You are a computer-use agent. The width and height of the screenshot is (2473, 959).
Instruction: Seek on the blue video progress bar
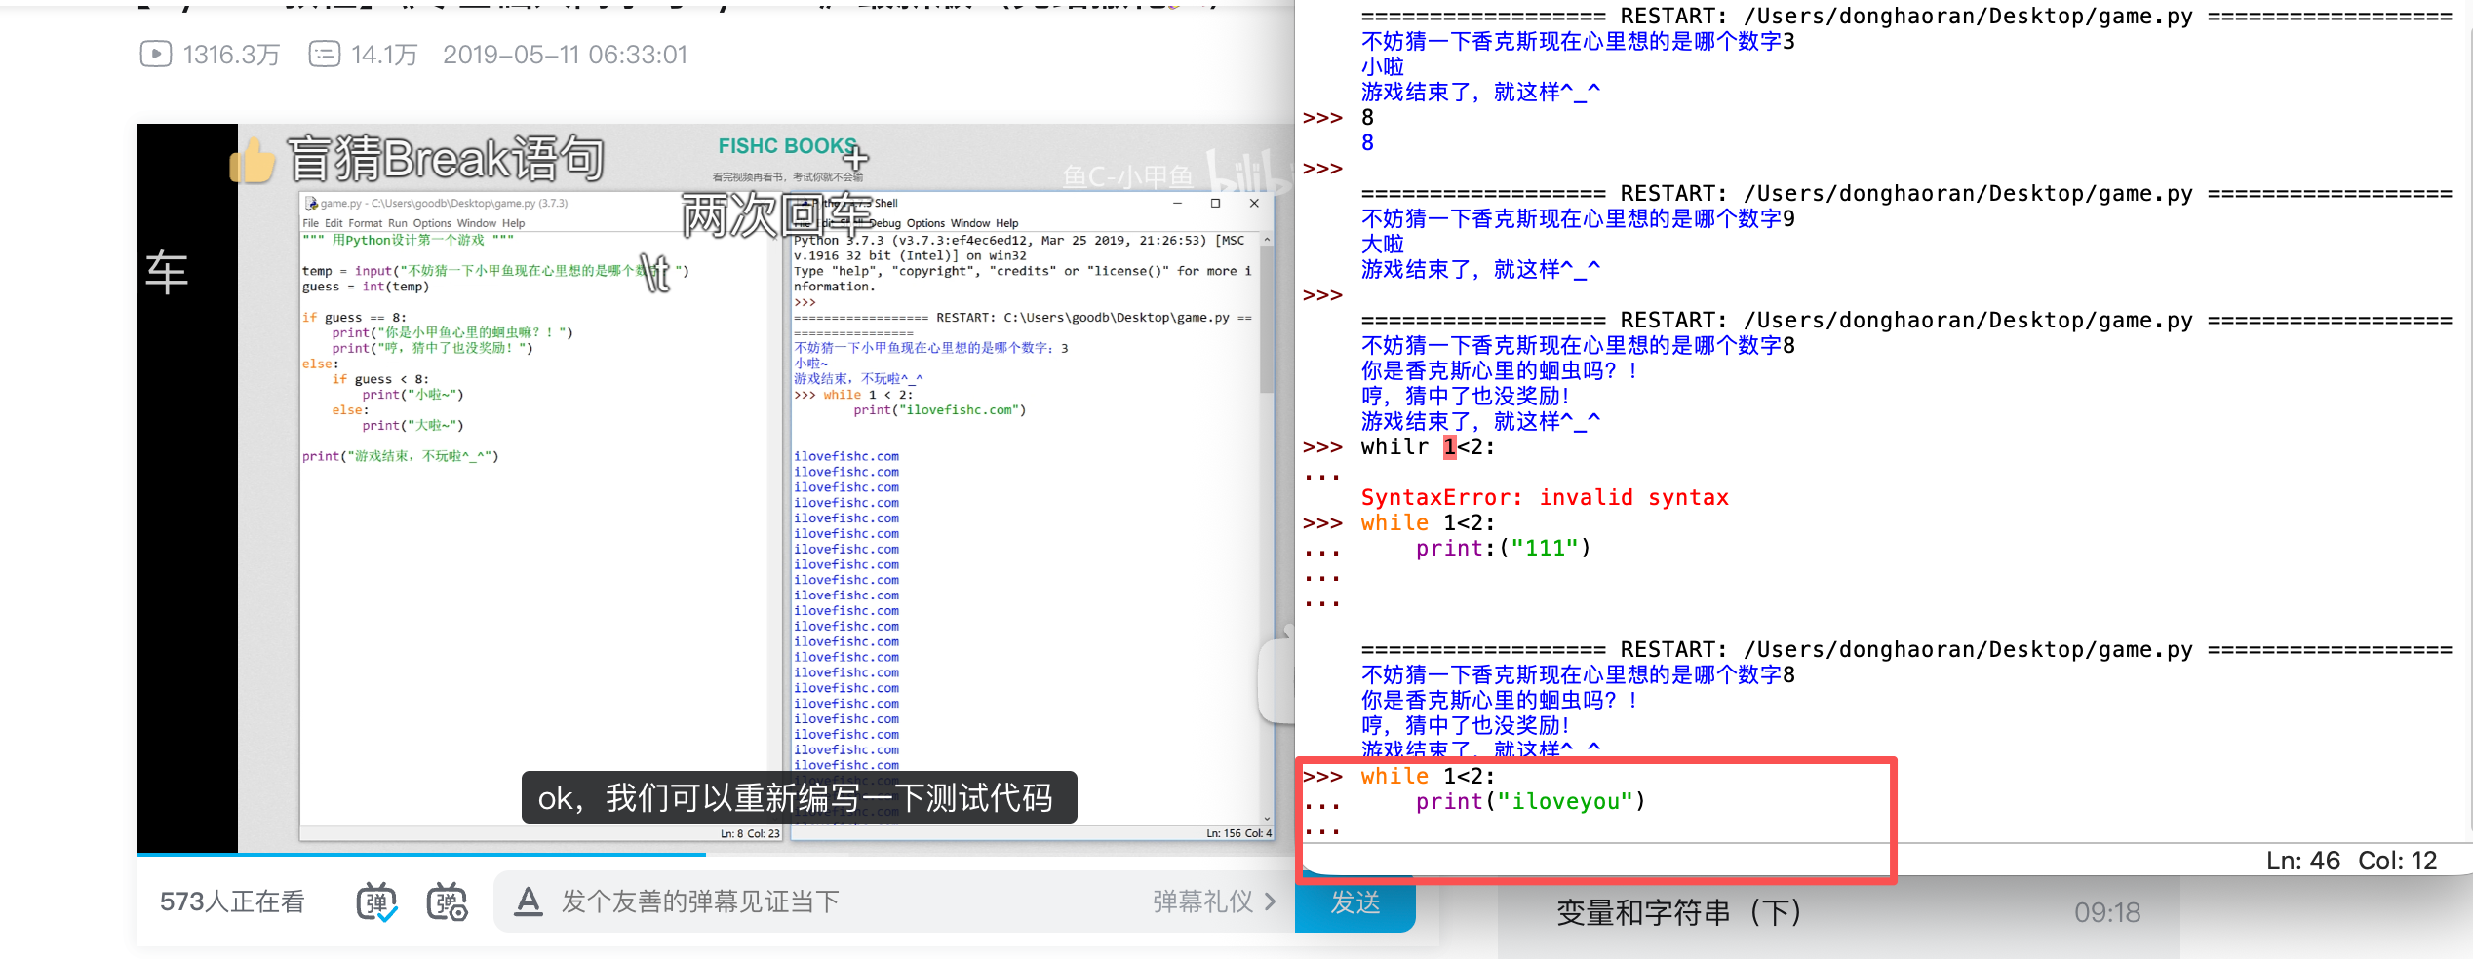click(421, 855)
